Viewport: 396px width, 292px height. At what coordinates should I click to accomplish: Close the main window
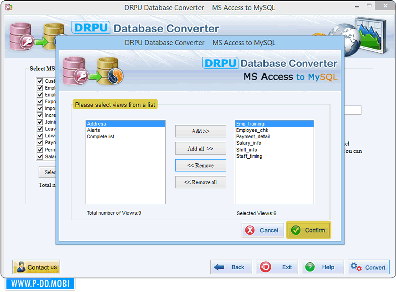point(385,6)
